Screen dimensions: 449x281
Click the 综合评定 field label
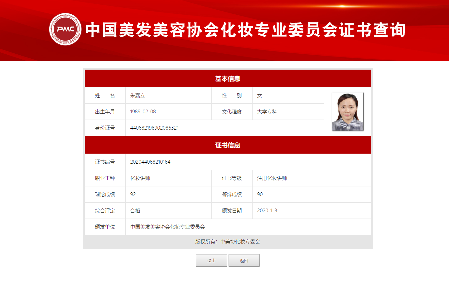pos(105,211)
